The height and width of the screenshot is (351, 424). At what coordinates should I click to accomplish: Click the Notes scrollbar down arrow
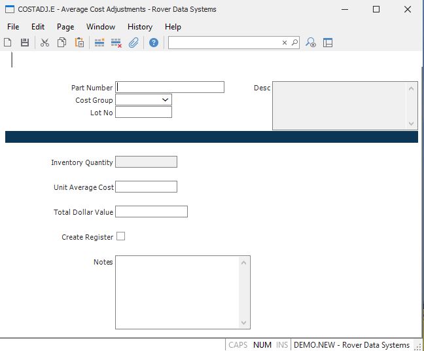(245, 323)
